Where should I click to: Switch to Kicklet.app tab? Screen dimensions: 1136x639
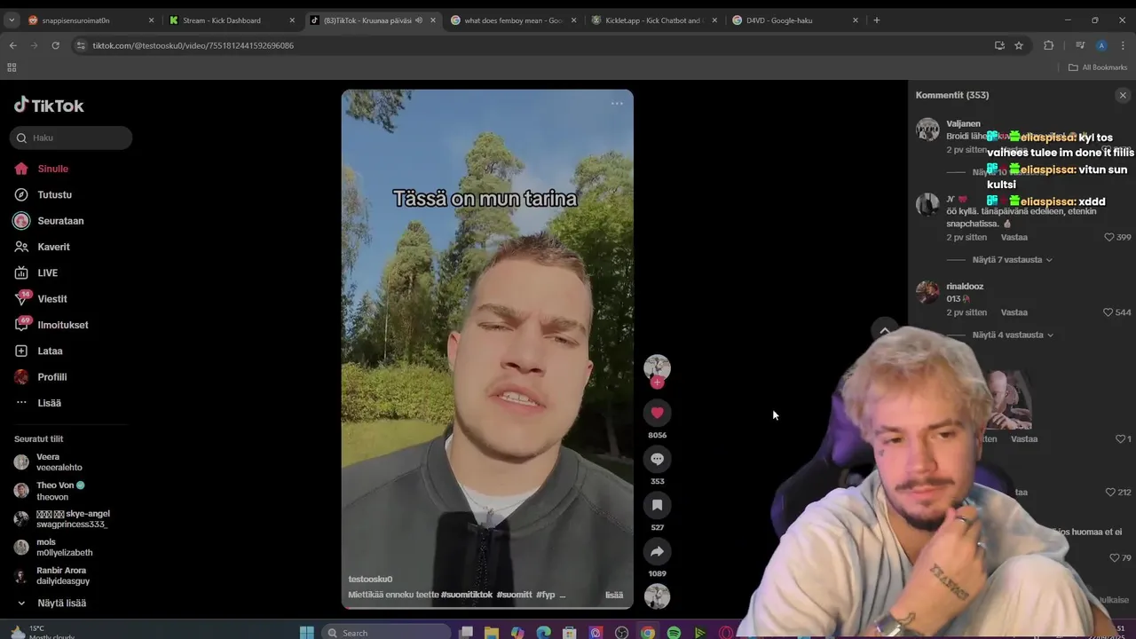pos(653,20)
